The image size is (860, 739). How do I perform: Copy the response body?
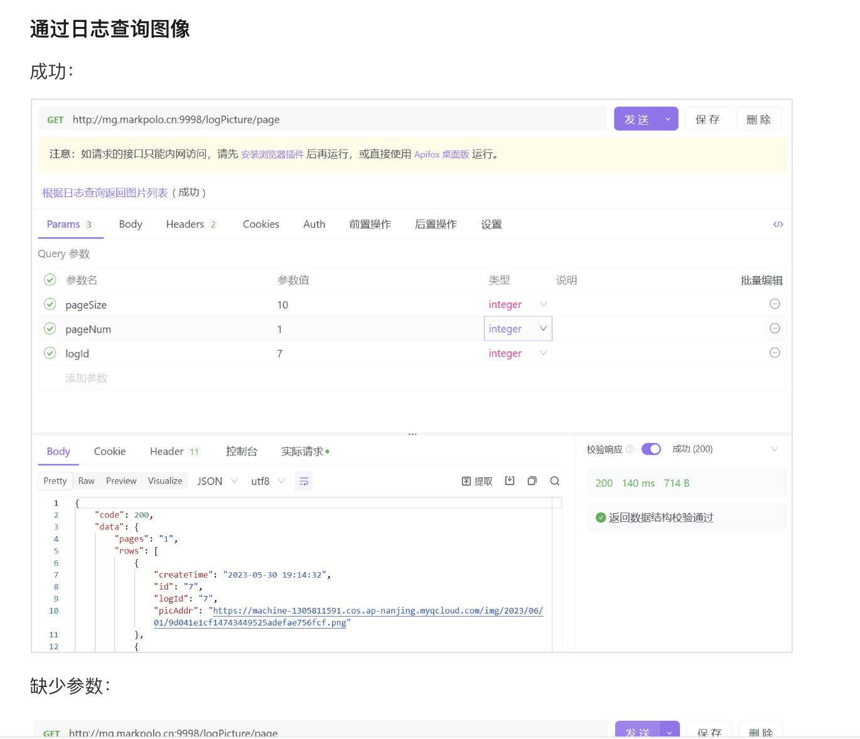tap(532, 481)
